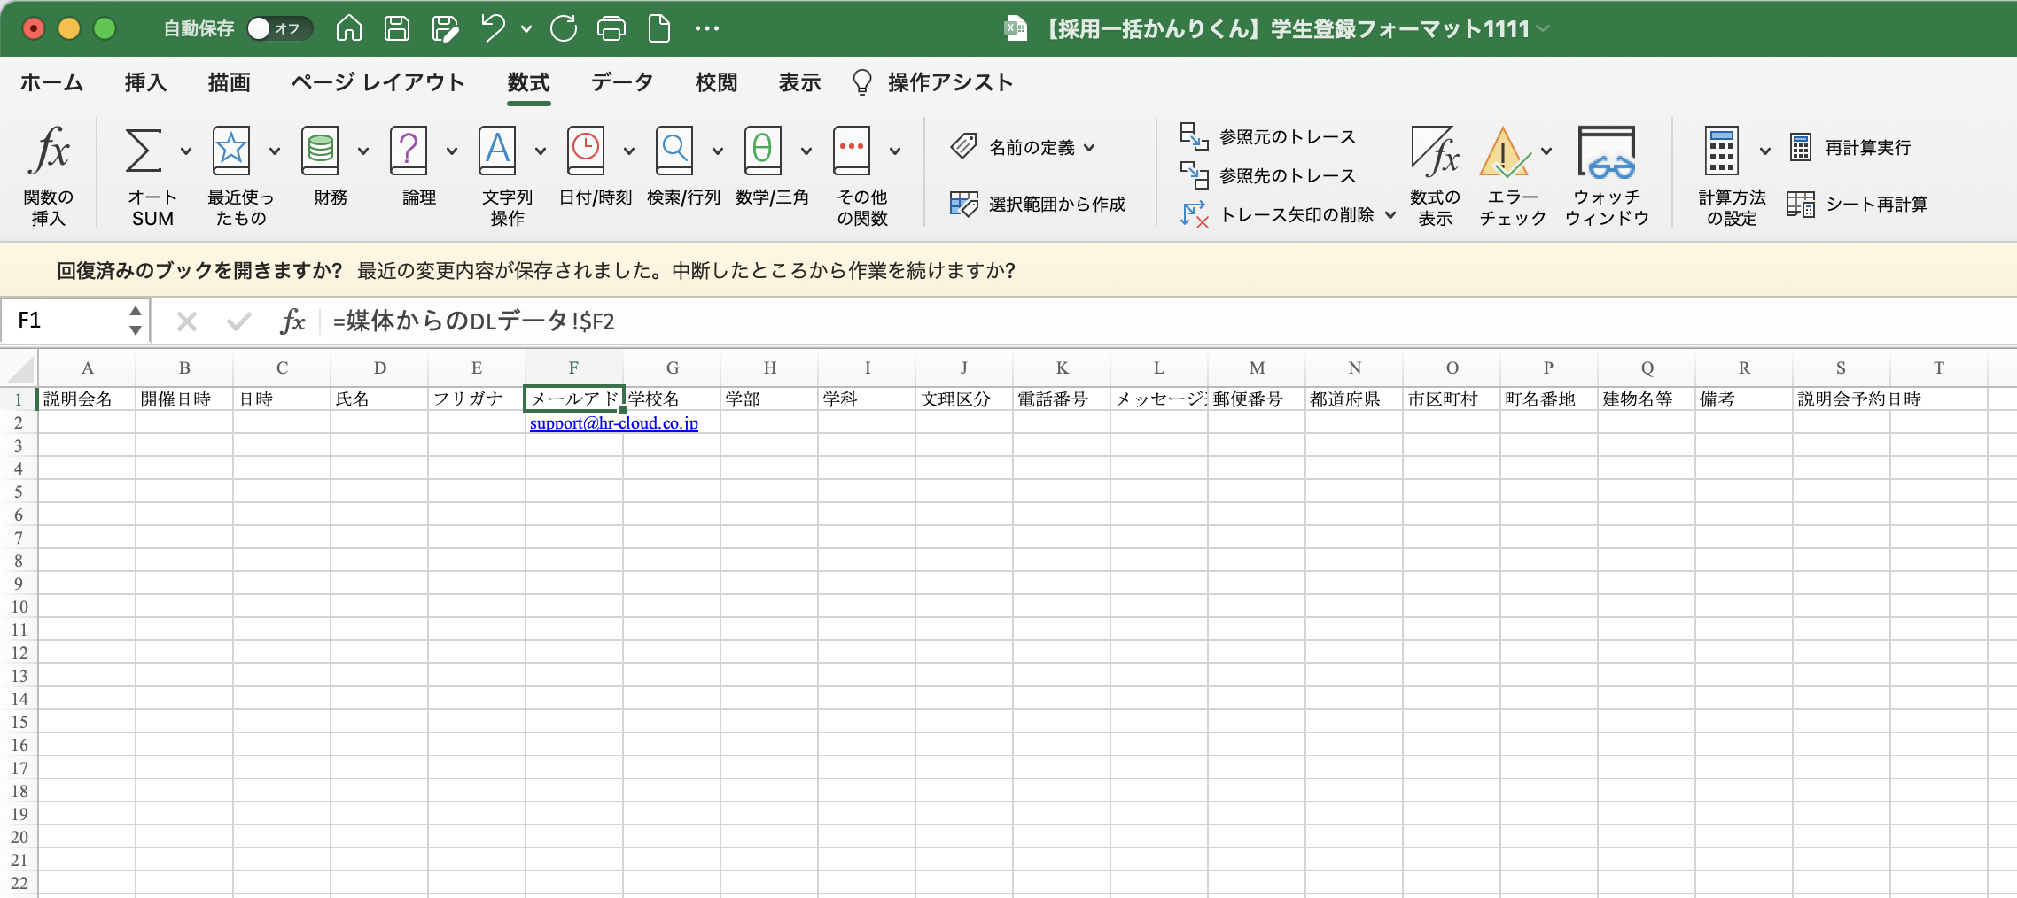
Task: Click the 関数の挿入 (Insert Function) icon
Action: (x=49, y=152)
